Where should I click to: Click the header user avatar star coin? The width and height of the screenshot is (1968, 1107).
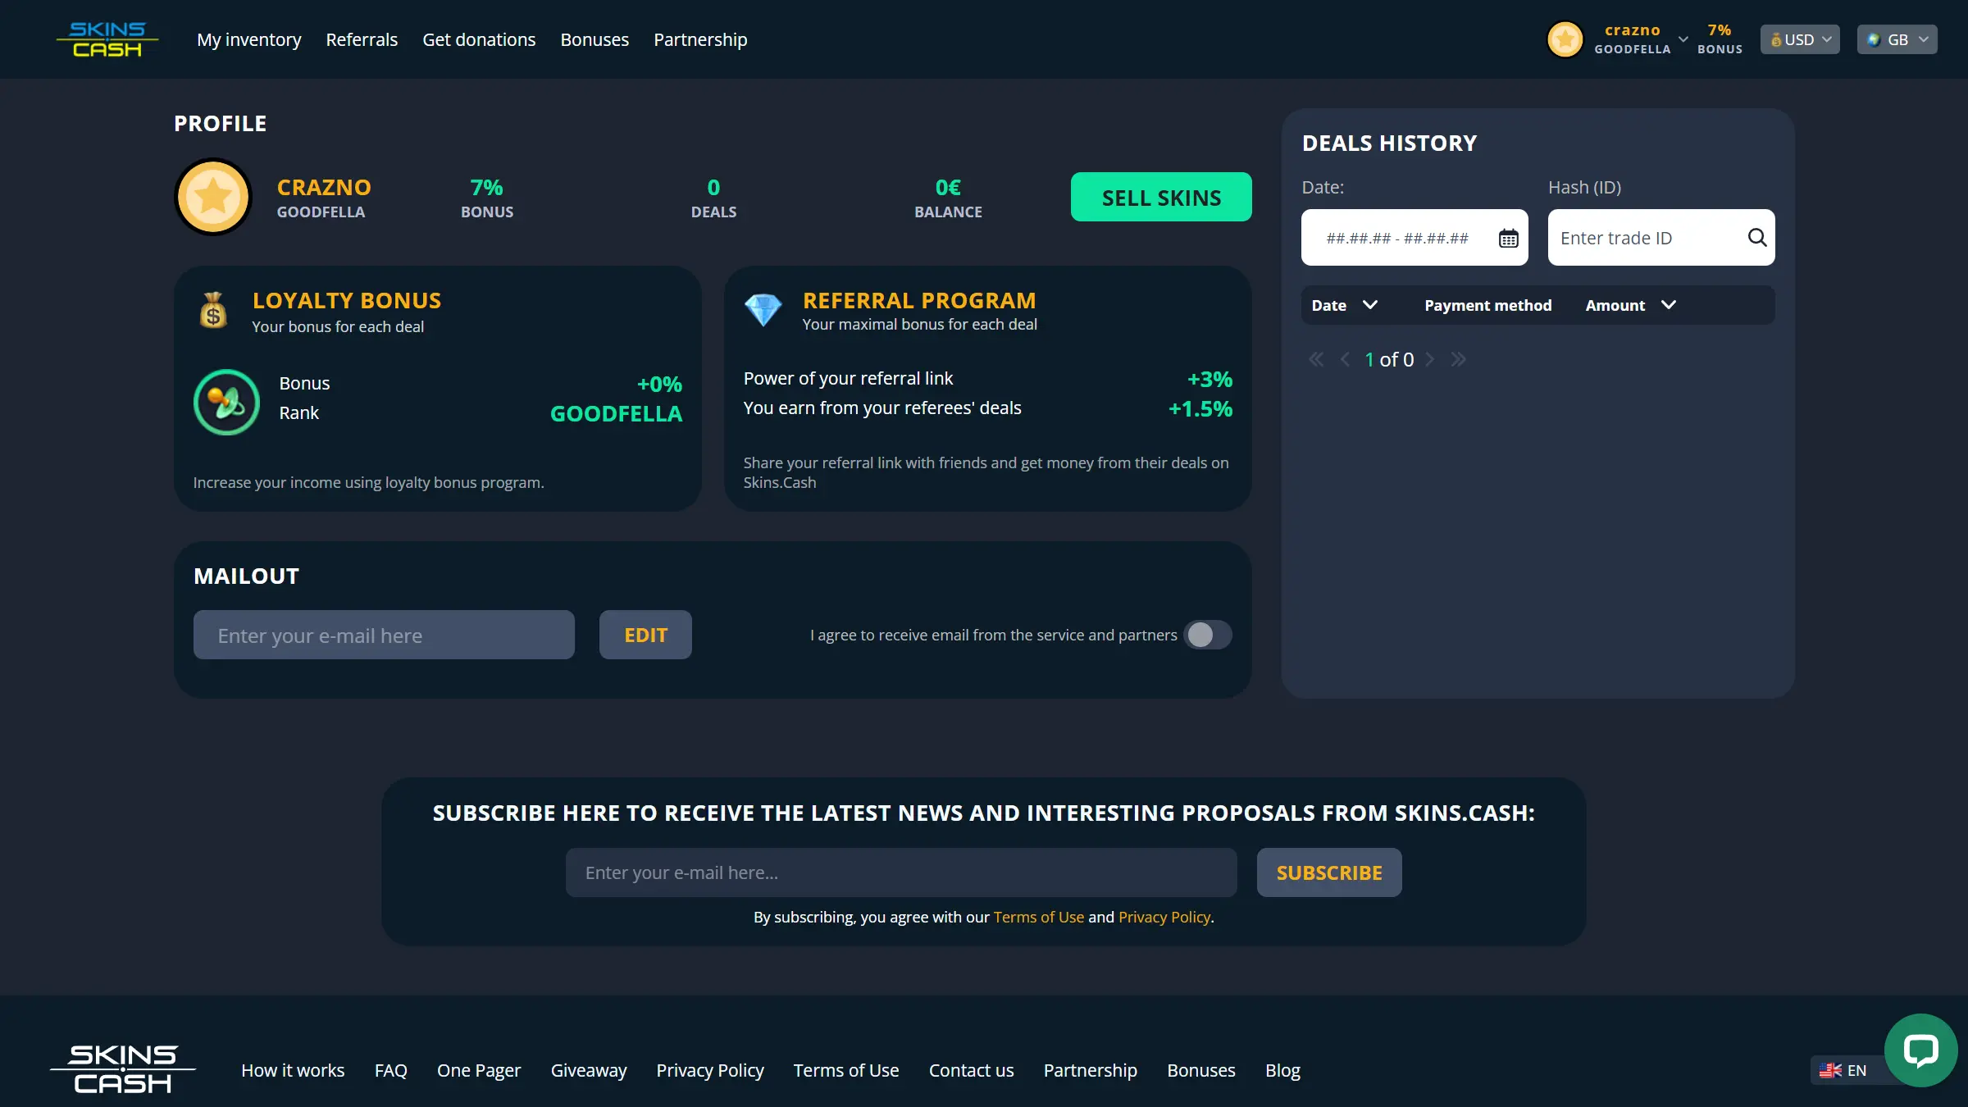[x=1565, y=39]
